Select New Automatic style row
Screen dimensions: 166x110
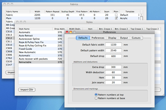pyautogui.click(x=41, y=52)
